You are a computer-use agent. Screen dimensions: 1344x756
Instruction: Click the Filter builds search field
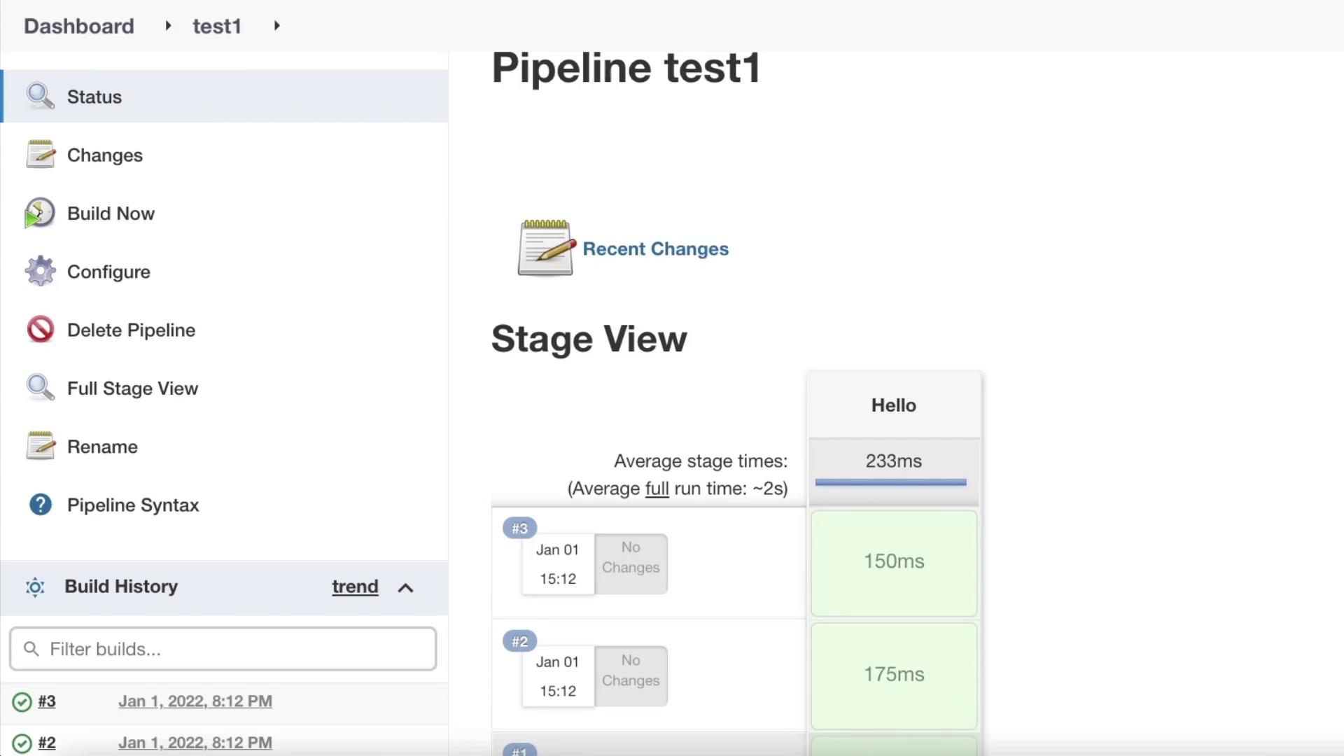pos(231,649)
